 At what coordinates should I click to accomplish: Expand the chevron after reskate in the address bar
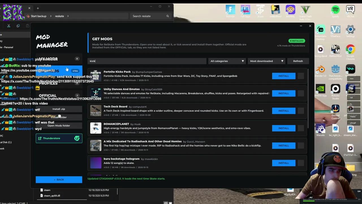tap(68, 16)
